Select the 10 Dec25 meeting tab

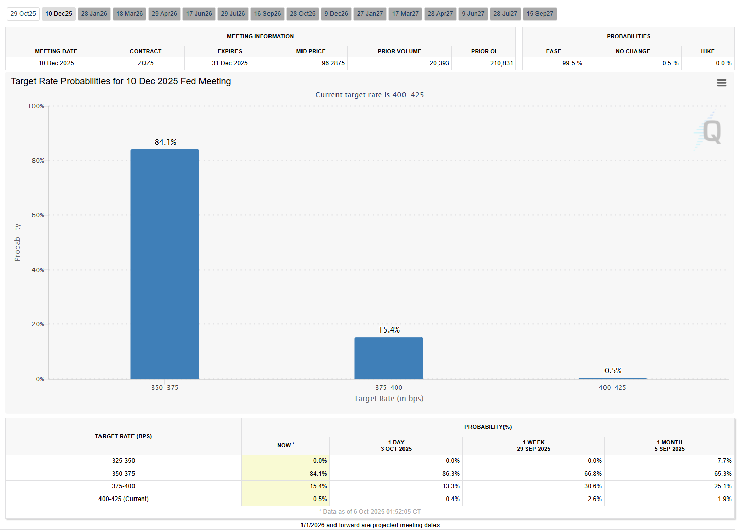click(58, 14)
